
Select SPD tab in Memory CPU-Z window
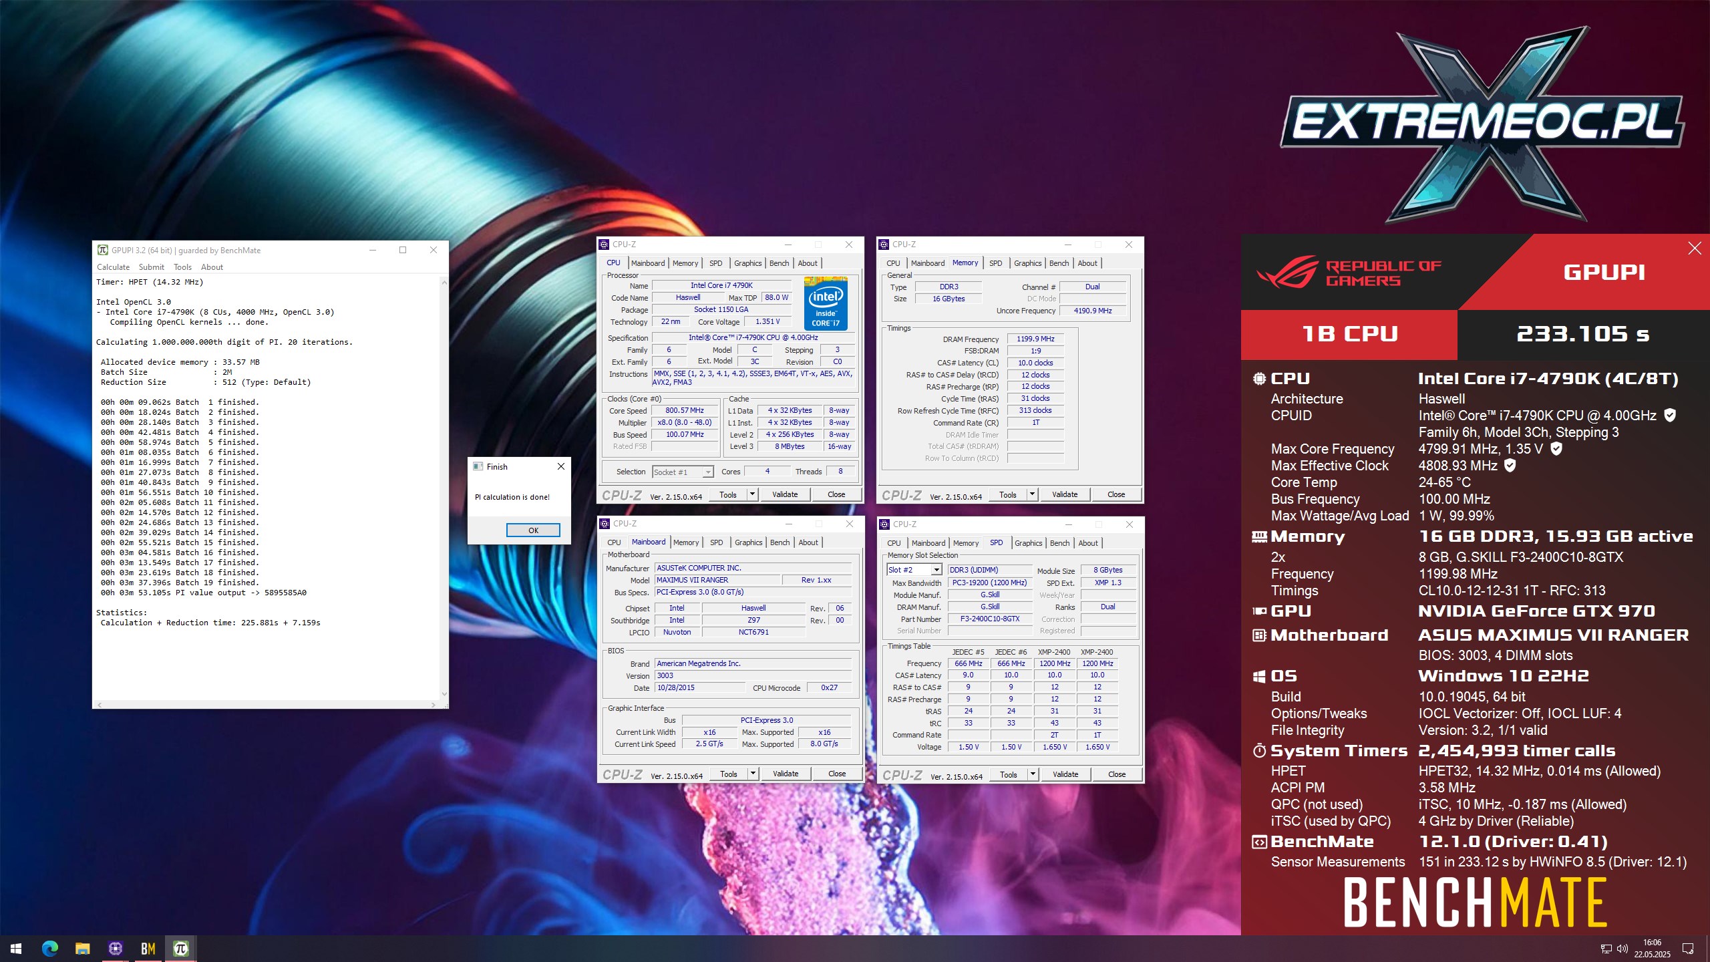pyautogui.click(x=995, y=263)
